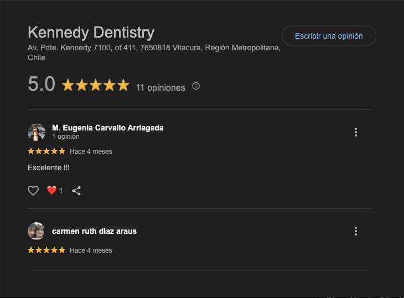Screen dimensions: 404x298
Task: Open the options menu for carmen ruth's review
Action: pos(356,231)
